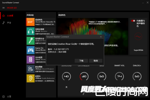Click the 关 off label under Surround
The image size is (150, 100).
(x=66, y=87)
